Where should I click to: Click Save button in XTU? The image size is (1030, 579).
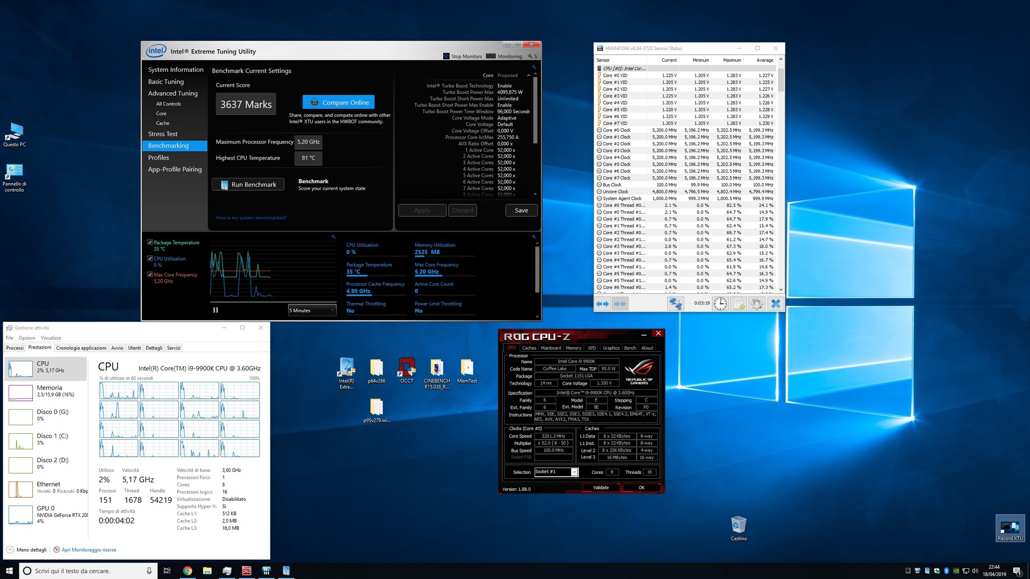coord(521,211)
